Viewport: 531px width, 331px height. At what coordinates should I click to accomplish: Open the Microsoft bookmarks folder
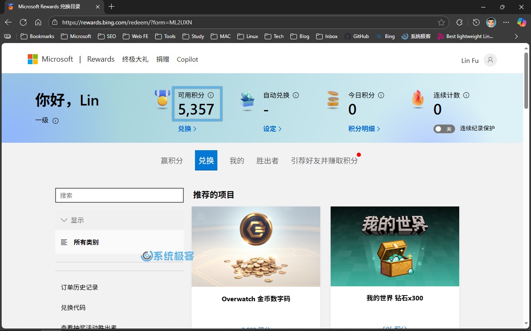click(x=76, y=36)
